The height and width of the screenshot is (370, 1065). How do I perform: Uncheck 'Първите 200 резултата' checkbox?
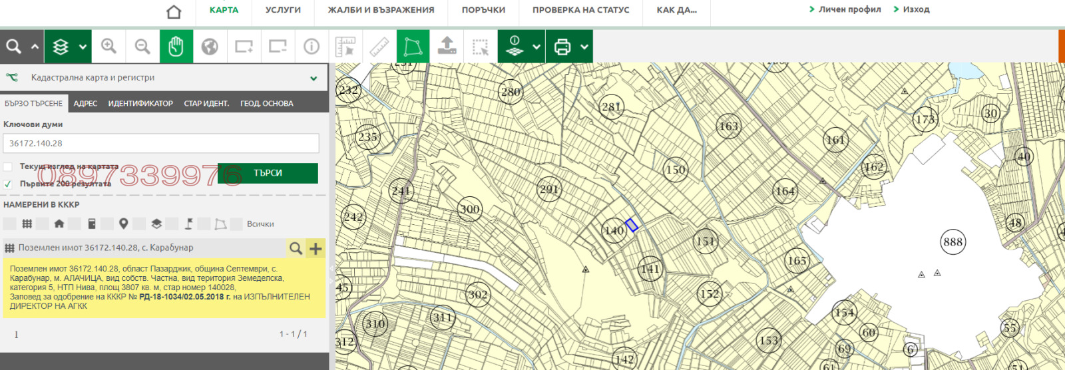click(8, 184)
